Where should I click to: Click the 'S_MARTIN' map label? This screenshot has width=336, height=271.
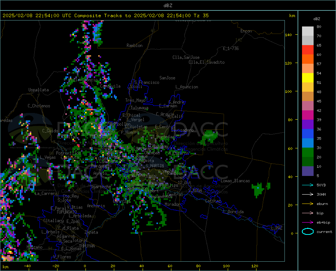pyautogui.click(x=155, y=166)
